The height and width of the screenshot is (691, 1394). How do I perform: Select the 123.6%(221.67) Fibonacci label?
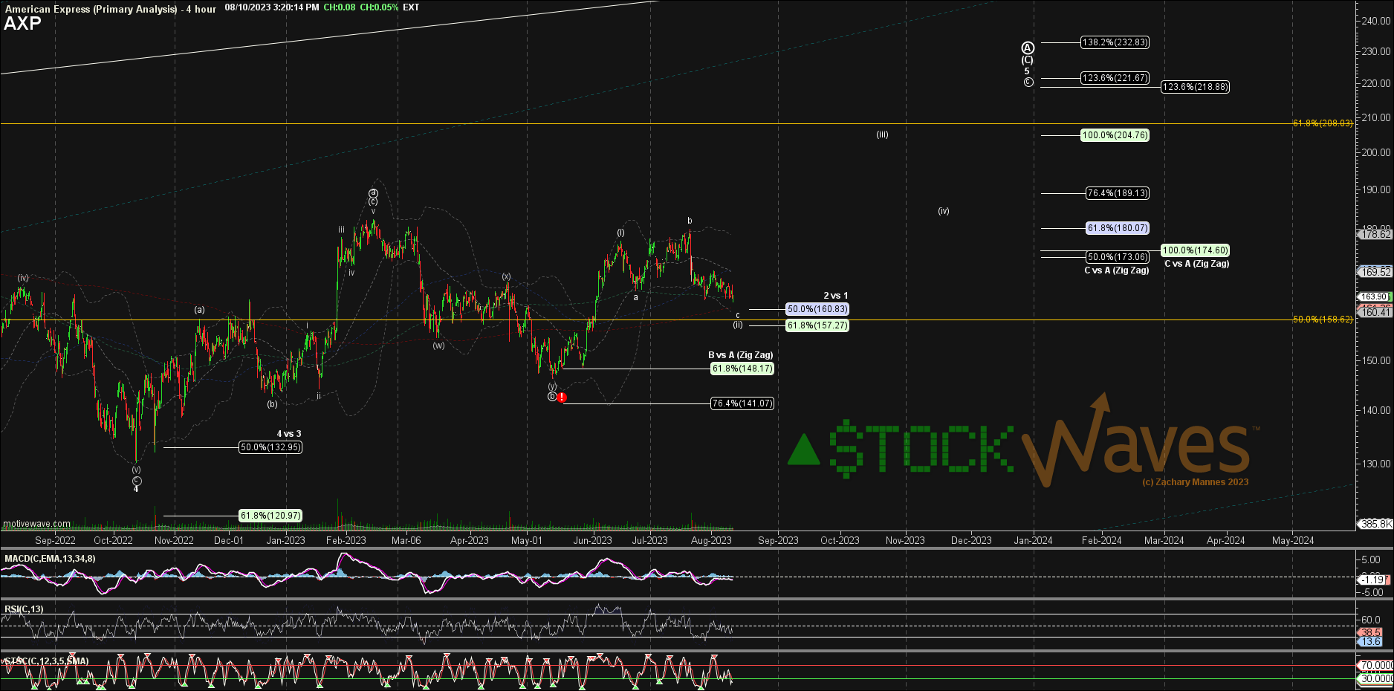coord(1115,77)
